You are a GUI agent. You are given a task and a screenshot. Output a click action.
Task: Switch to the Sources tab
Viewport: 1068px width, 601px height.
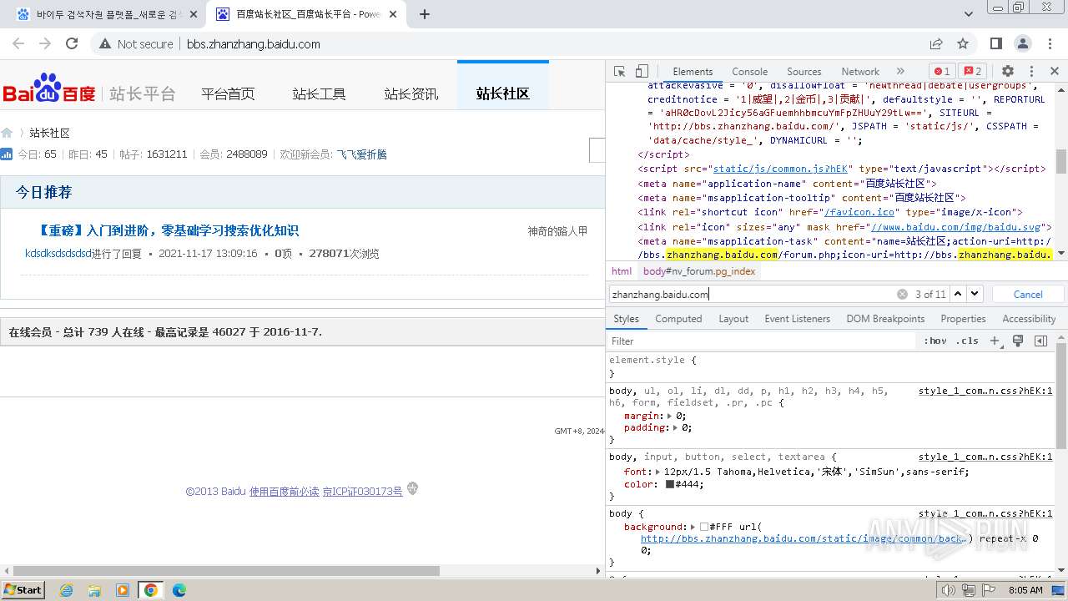(x=804, y=72)
